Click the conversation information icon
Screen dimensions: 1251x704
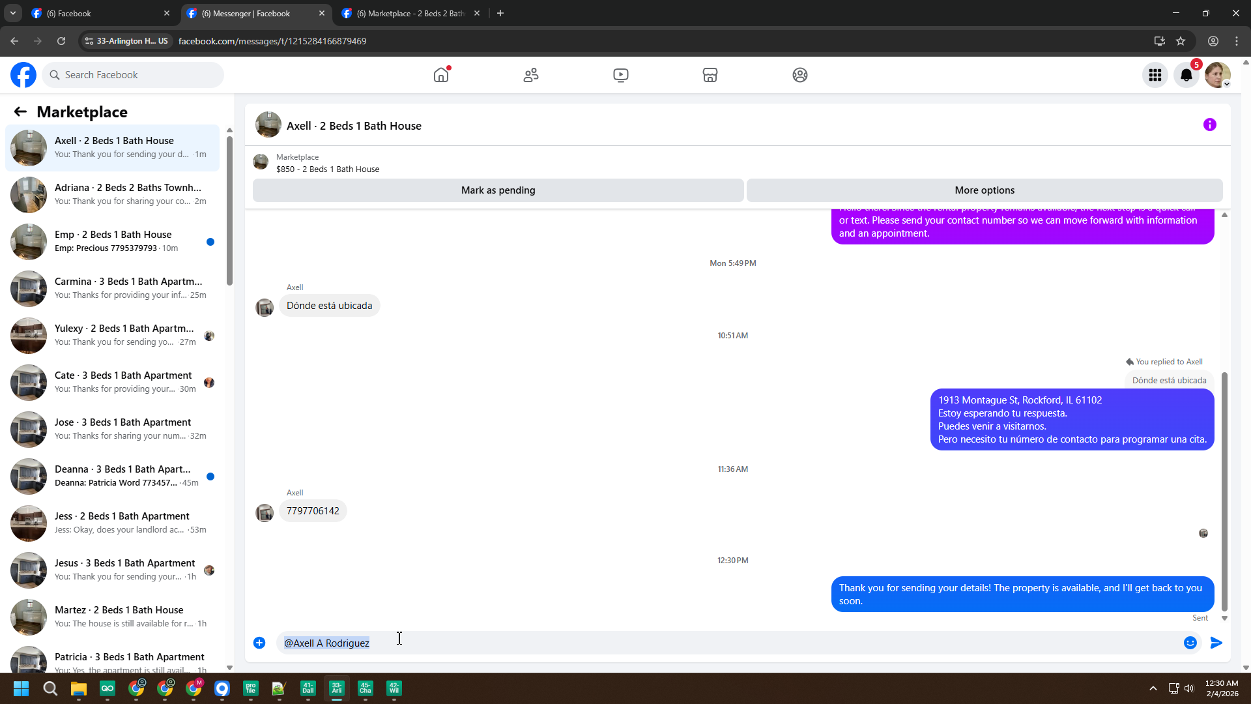click(1209, 125)
